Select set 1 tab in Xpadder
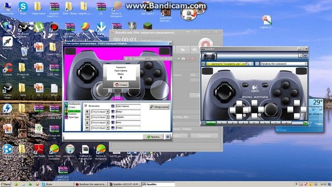The width and height of the screenshot is (332, 187). pos(211,123)
